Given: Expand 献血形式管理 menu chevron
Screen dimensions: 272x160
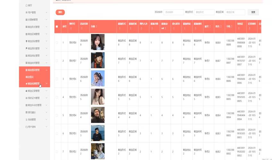Looking at the screenshot, I should [x=46, y=27].
